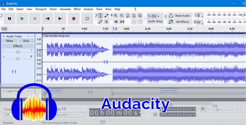
Task: Trim audio outside selection icon
Action: point(116,22)
